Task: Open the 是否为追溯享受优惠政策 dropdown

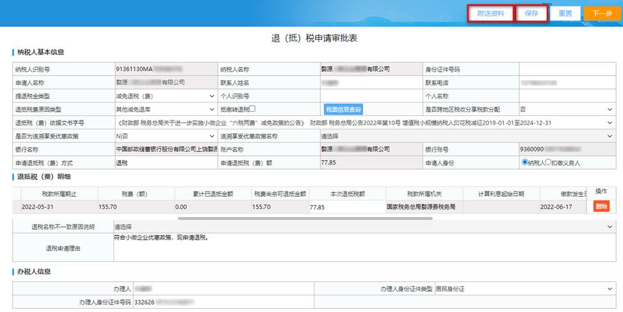Action: pyautogui.click(x=165, y=136)
